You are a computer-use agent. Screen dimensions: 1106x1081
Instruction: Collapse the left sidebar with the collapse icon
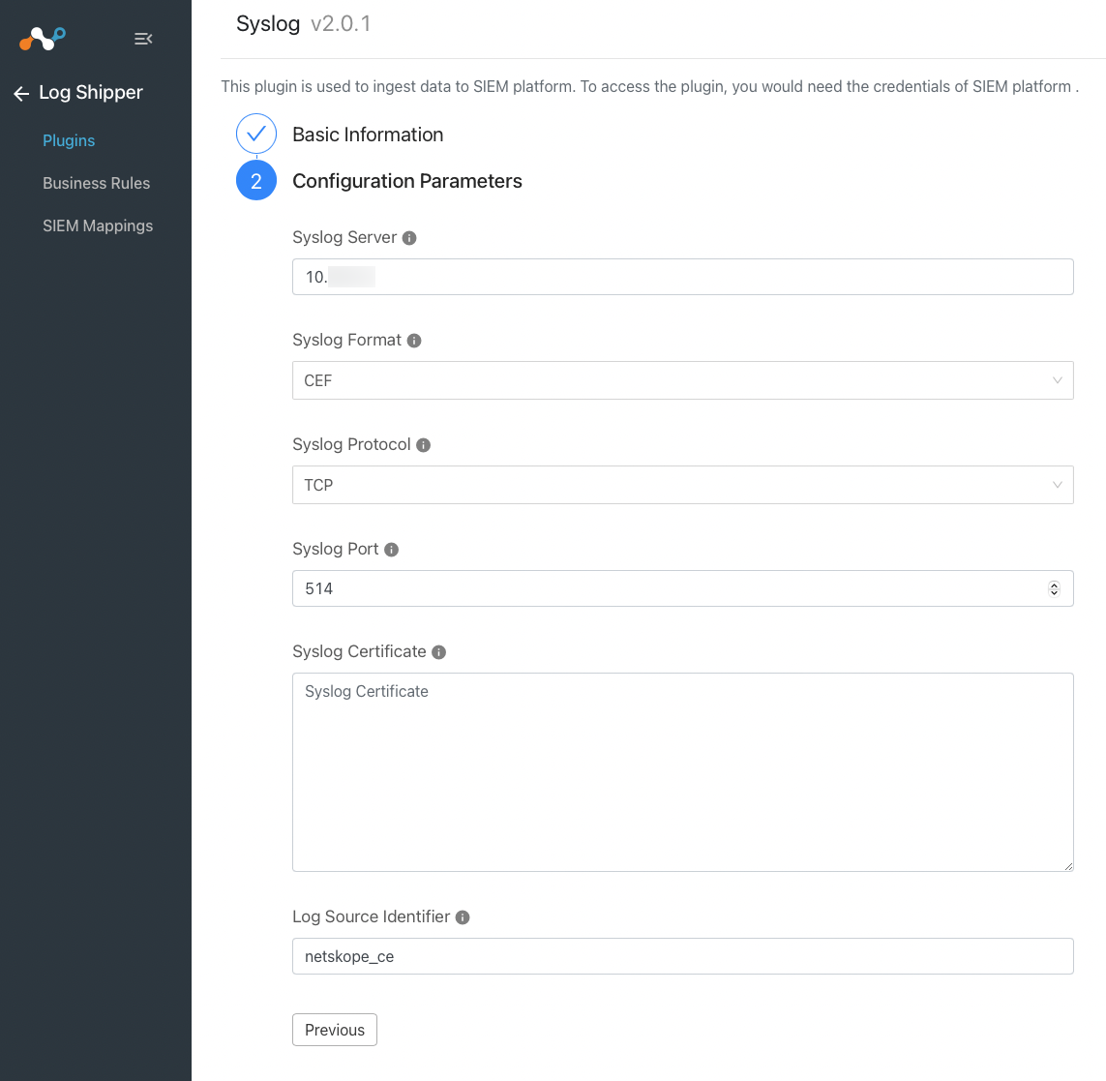click(143, 39)
